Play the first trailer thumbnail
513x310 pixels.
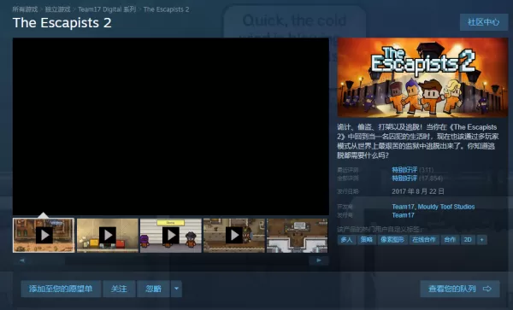click(x=44, y=235)
